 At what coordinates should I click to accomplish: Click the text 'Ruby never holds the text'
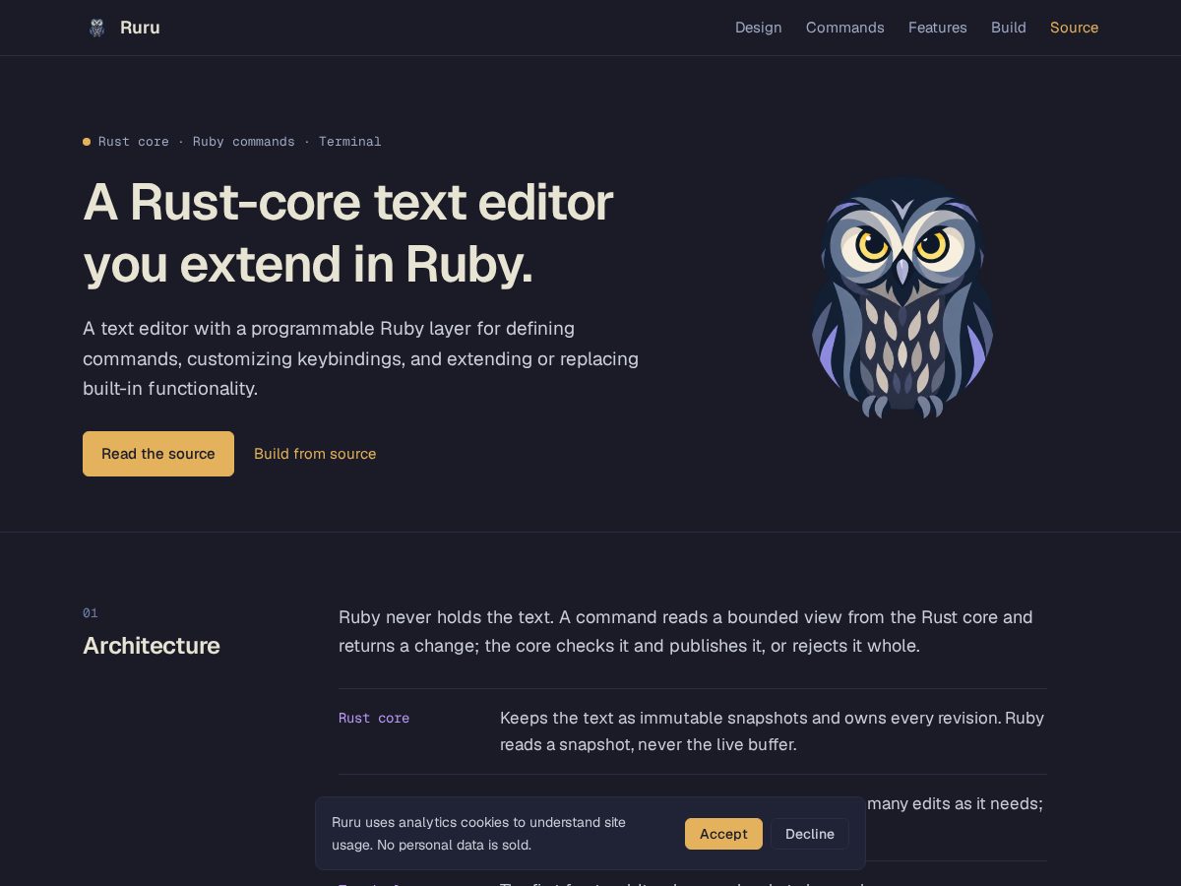coord(447,617)
